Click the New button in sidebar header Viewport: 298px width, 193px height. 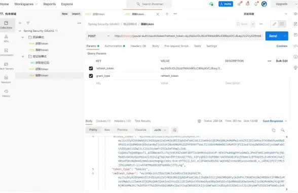[65, 14]
